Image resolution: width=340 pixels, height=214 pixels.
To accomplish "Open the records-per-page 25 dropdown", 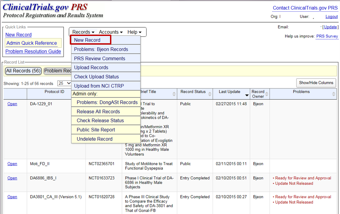I will point(64,83).
